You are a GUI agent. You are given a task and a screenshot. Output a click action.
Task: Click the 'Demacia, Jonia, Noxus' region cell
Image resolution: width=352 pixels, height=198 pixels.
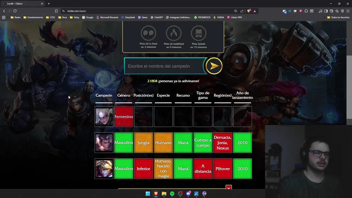click(x=223, y=142)
